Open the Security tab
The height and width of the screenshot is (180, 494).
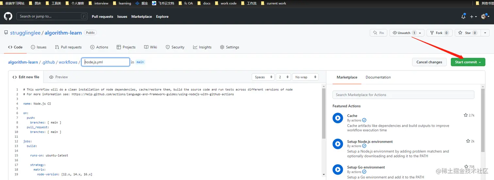[175, 47]
